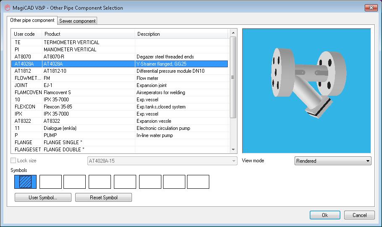The image size is (382, 227).
Task: Confirm selection with the Ok button
Action: point(325,215)
